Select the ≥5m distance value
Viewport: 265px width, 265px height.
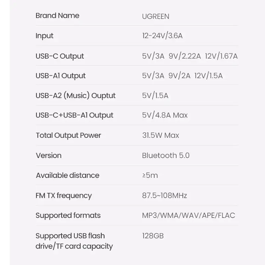click(x=150, y=175)
